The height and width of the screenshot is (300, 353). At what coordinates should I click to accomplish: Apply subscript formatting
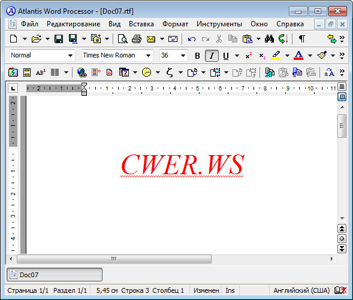click(263, 56)
